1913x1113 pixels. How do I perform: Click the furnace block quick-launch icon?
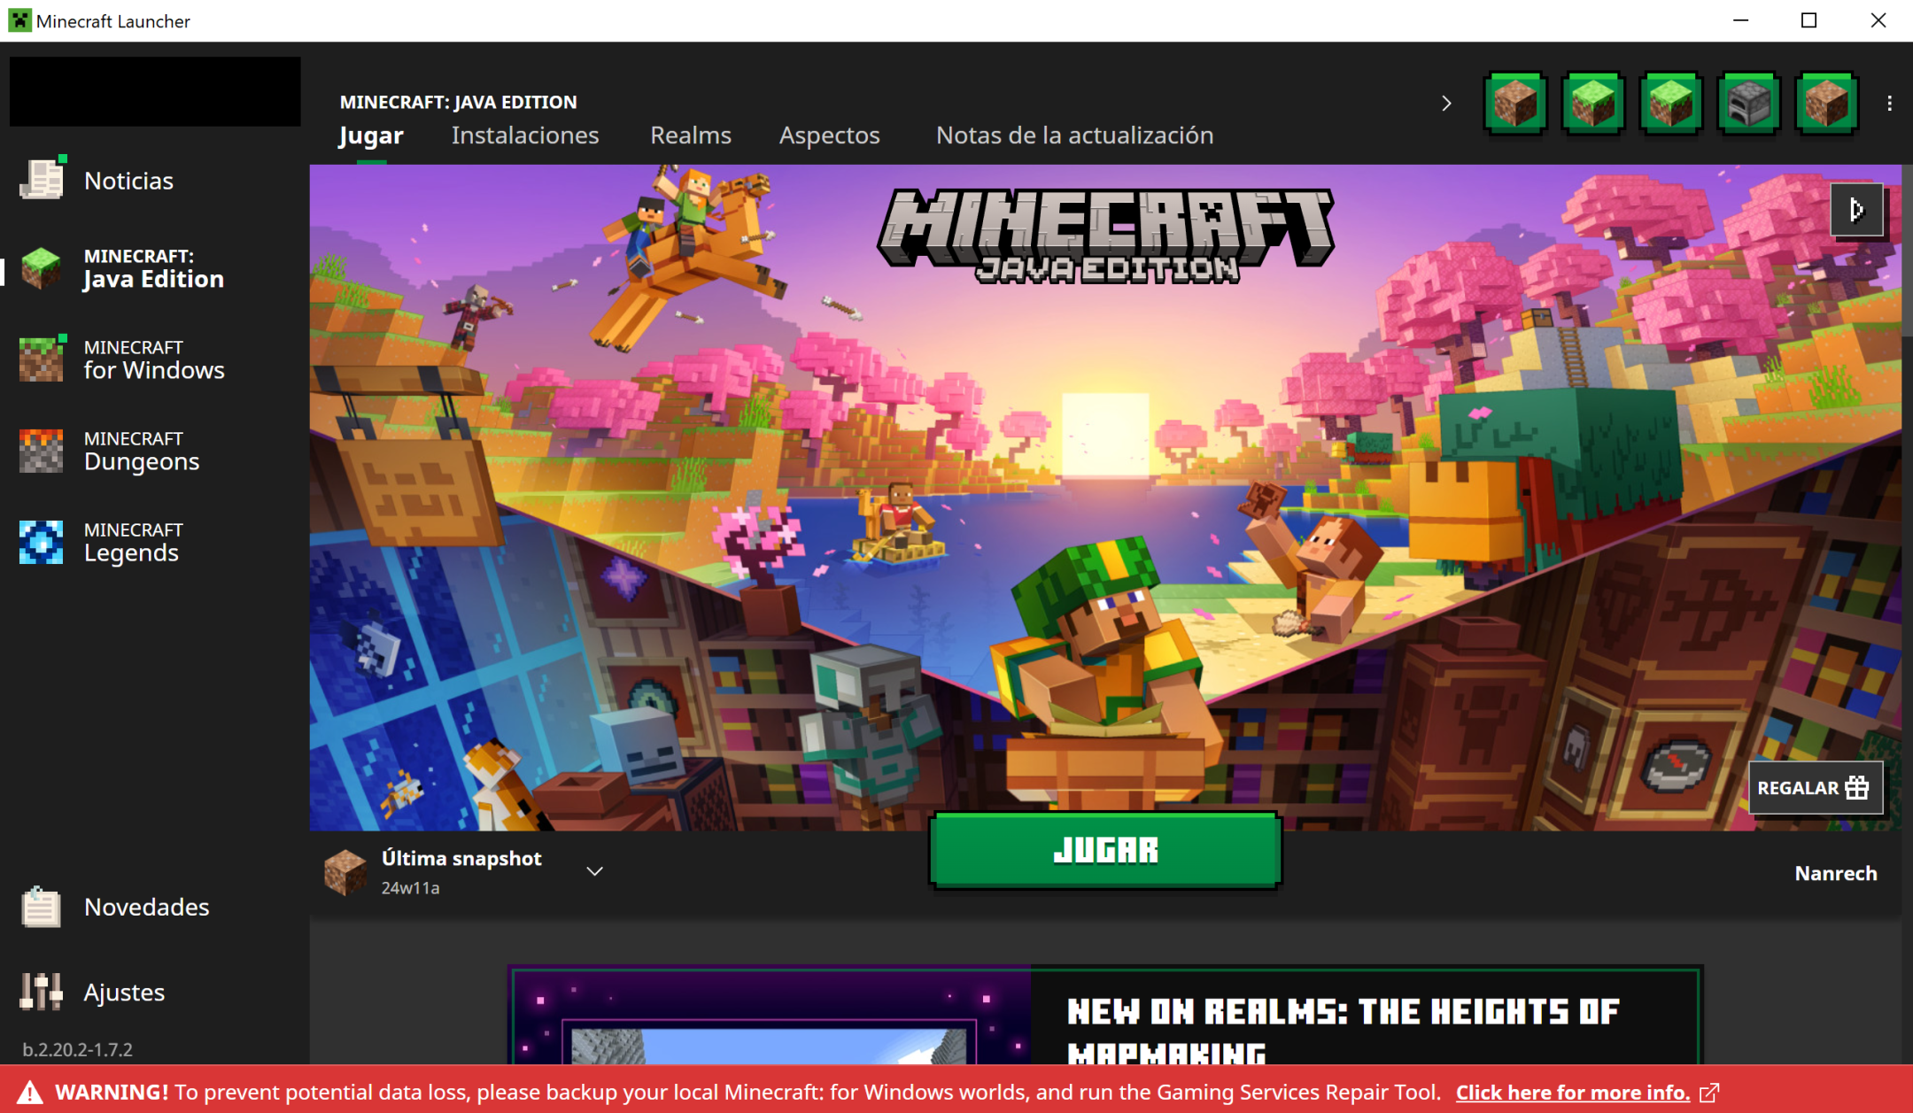click(1747, 104)
